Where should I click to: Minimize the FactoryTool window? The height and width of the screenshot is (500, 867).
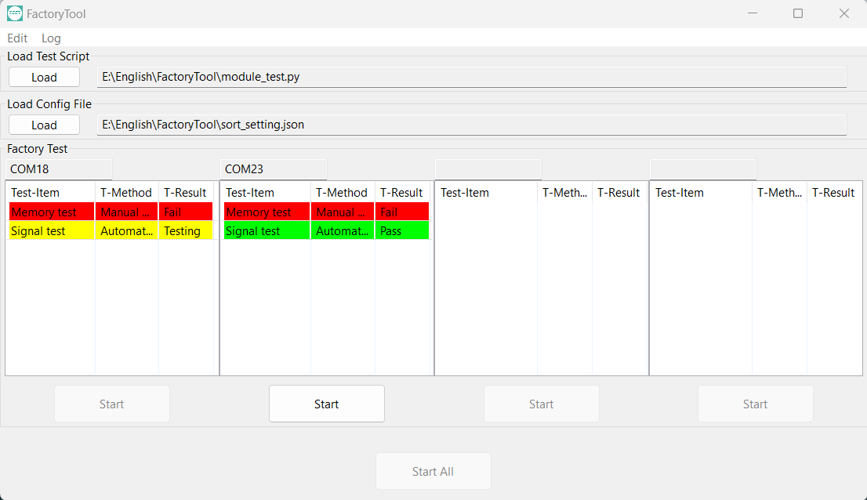(x=752, y=13)
